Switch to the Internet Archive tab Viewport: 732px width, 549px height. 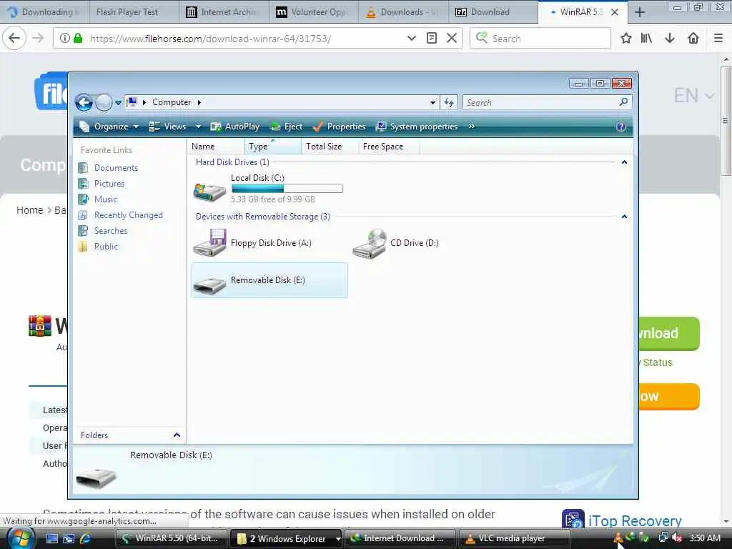tap(223, 12)
